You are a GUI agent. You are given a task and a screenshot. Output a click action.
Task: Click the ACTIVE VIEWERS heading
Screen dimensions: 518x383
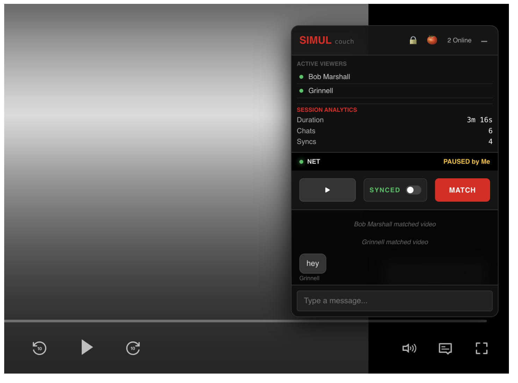click(322, 64)
